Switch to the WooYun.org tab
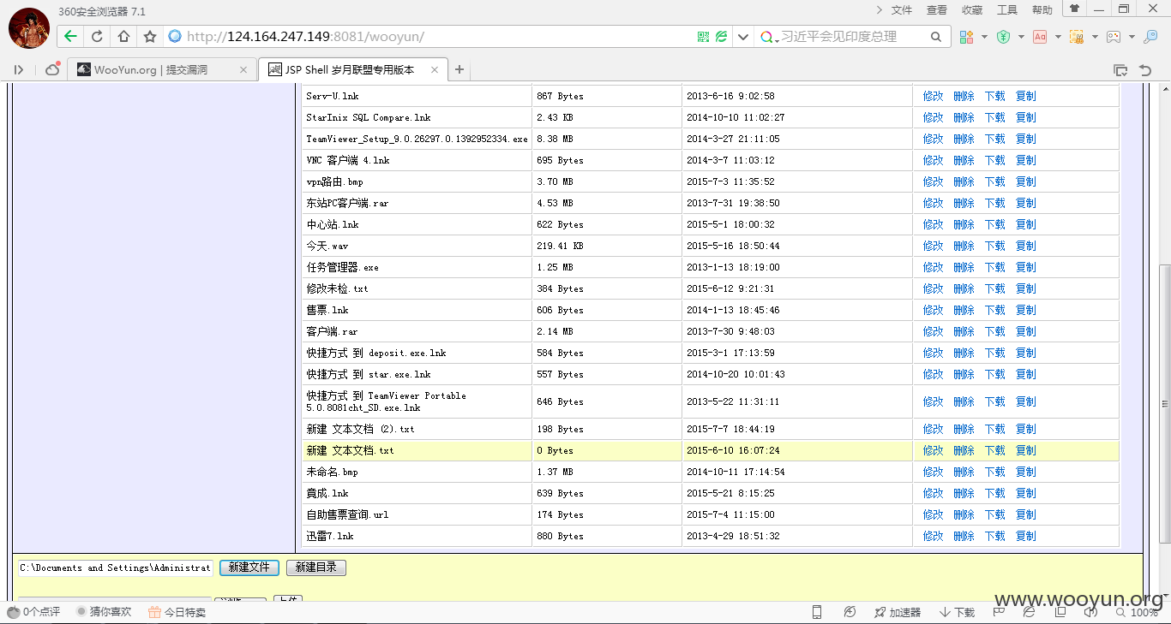The image size is (1171, 624). (x=161, y=70)
